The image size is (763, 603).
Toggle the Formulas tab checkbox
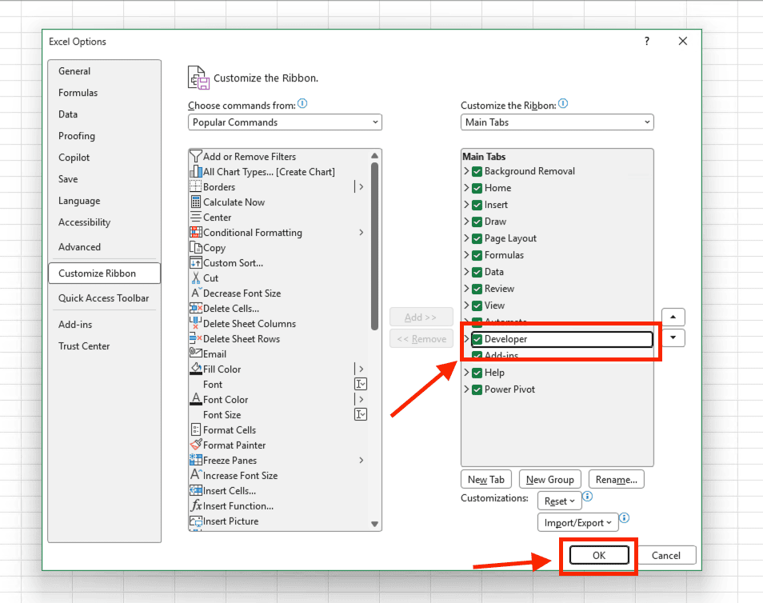(477, 255)
